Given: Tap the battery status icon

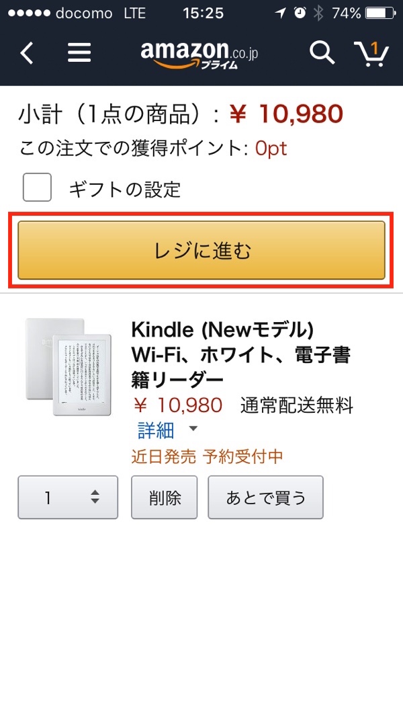Looking at the screenshot, I should point(380,13).
